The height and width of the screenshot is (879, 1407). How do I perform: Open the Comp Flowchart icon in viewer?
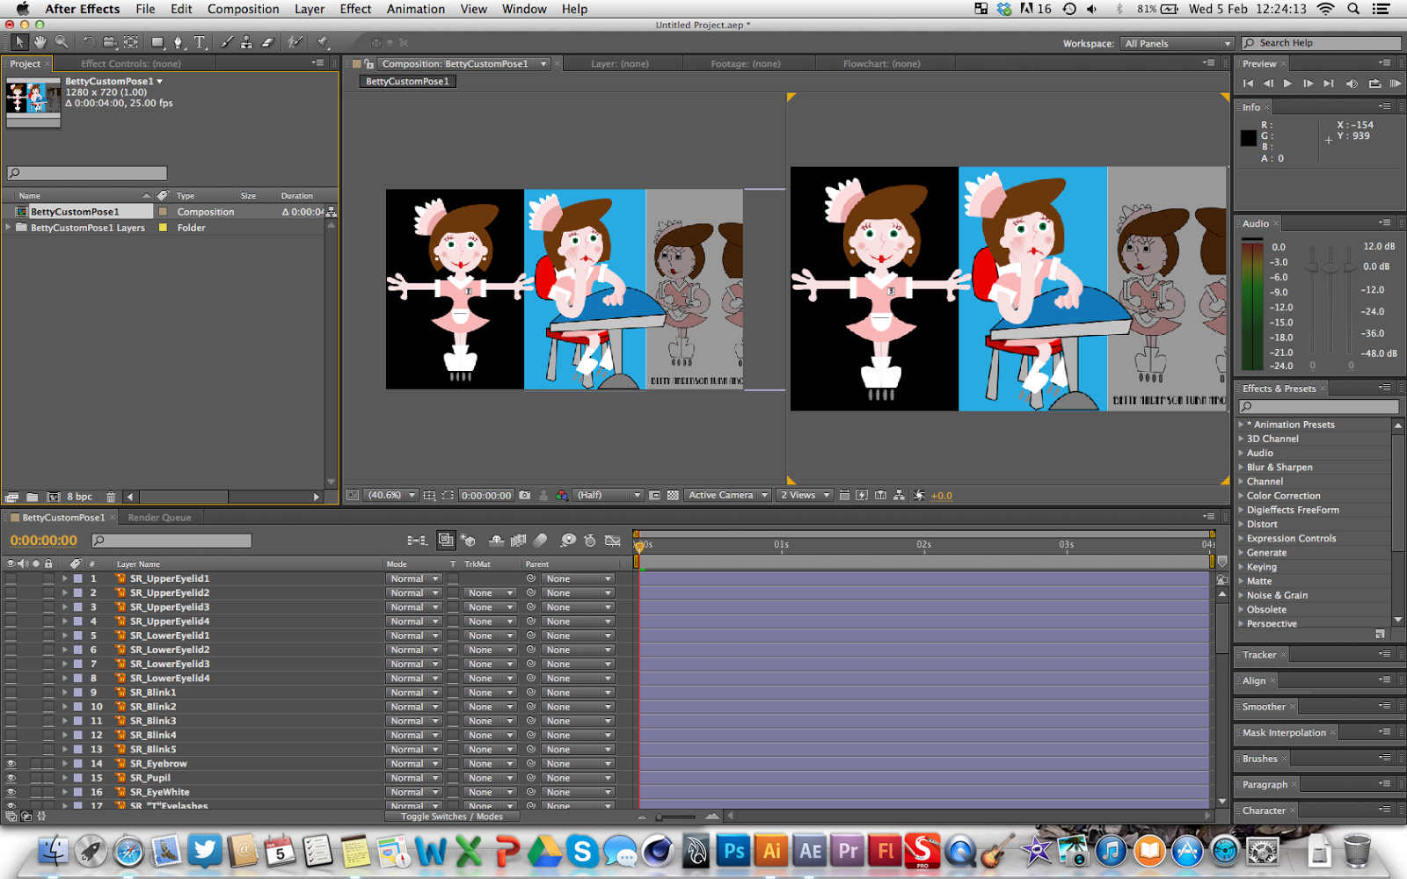(899, 495)
